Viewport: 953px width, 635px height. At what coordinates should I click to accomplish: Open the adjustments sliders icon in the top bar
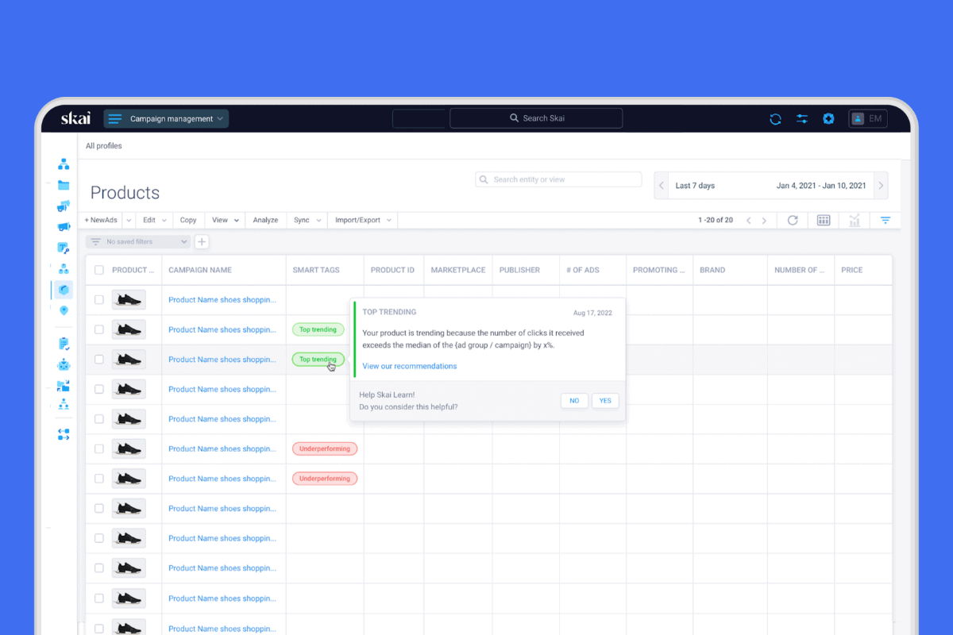coord(802,118)
